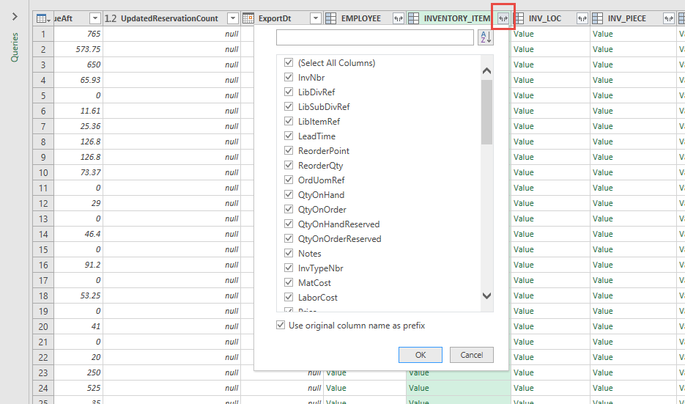Click the column list scrollbar down arrow
The image size is (685, 404).
tap(486, 295)
